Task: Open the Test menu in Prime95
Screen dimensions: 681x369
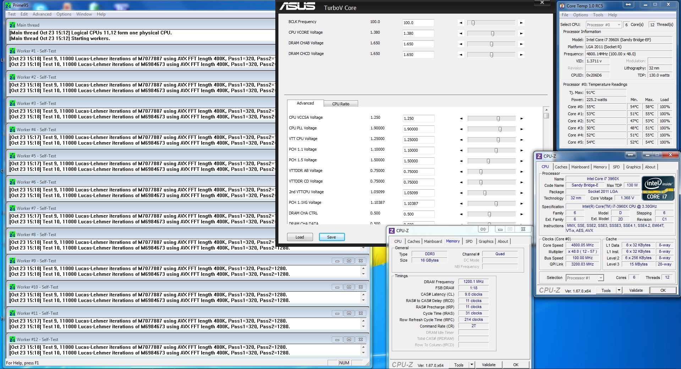Action: tap(12, 14)
